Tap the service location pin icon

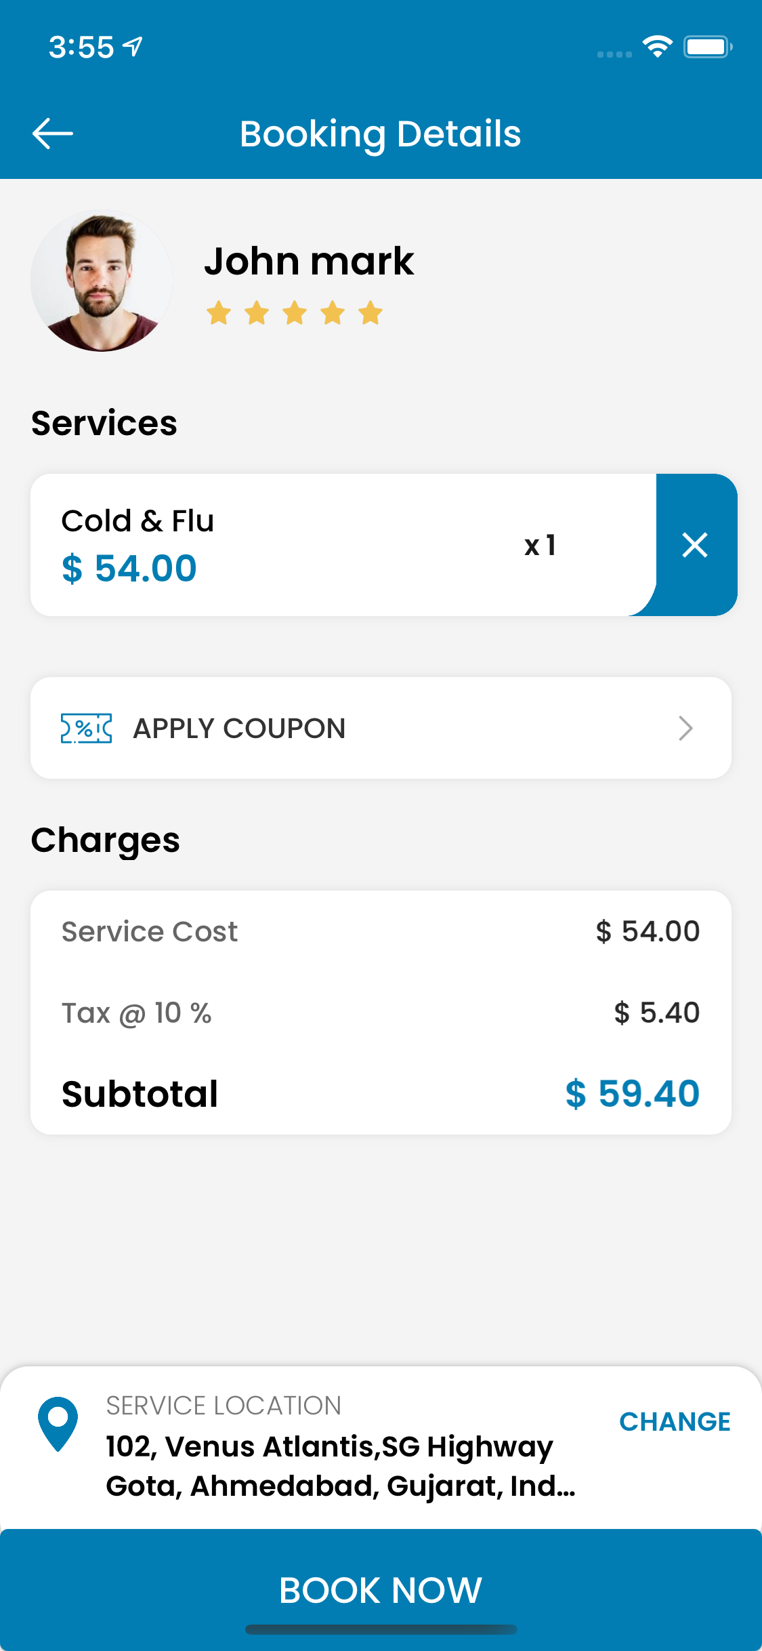pos(58,1423)
